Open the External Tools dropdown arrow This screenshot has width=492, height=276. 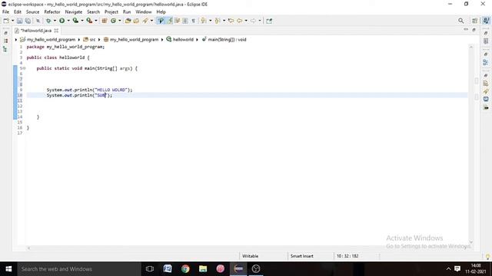[x=96, y=21]
